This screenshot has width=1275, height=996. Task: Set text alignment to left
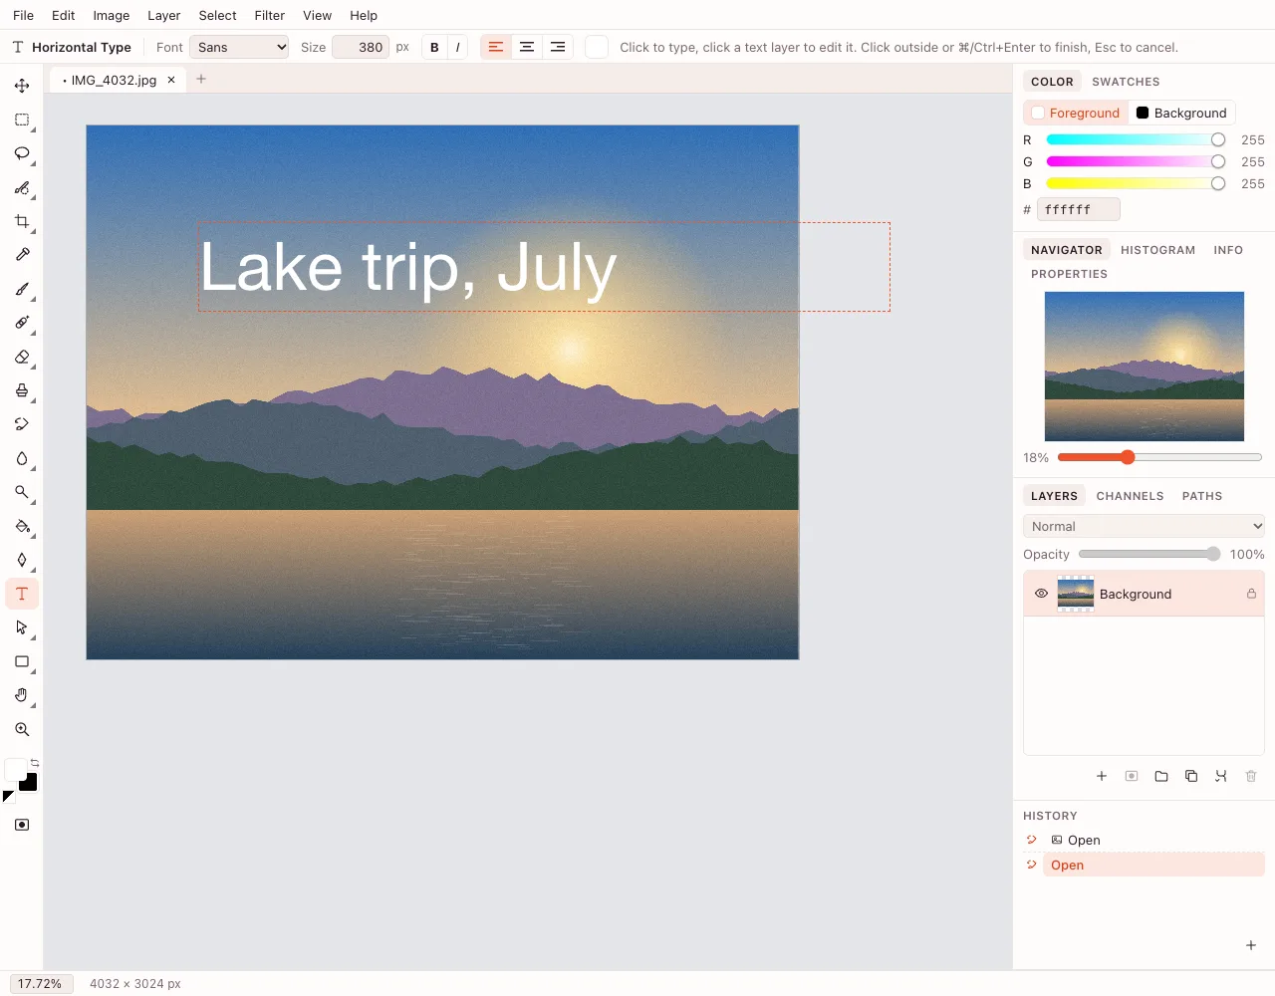496,47
